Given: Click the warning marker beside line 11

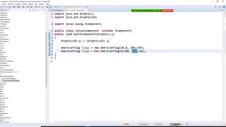Looking at the screenshot, I should pyautogui.click(x=49, y=48).
